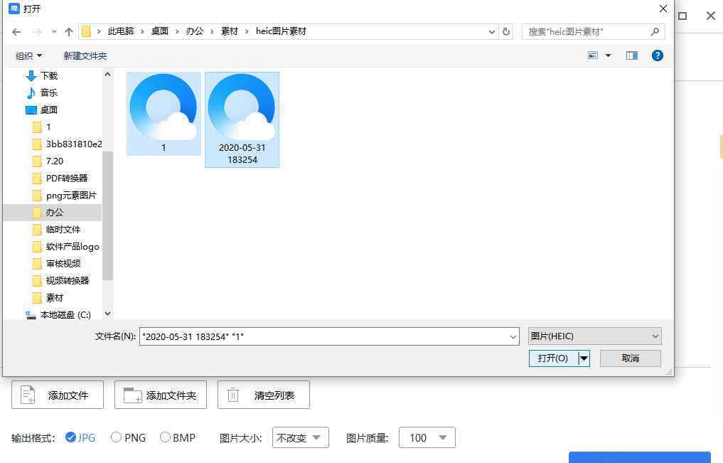723x463 pixels.
Task: Open the 图片质量 100 dropdown
Action: click(427, 437)
